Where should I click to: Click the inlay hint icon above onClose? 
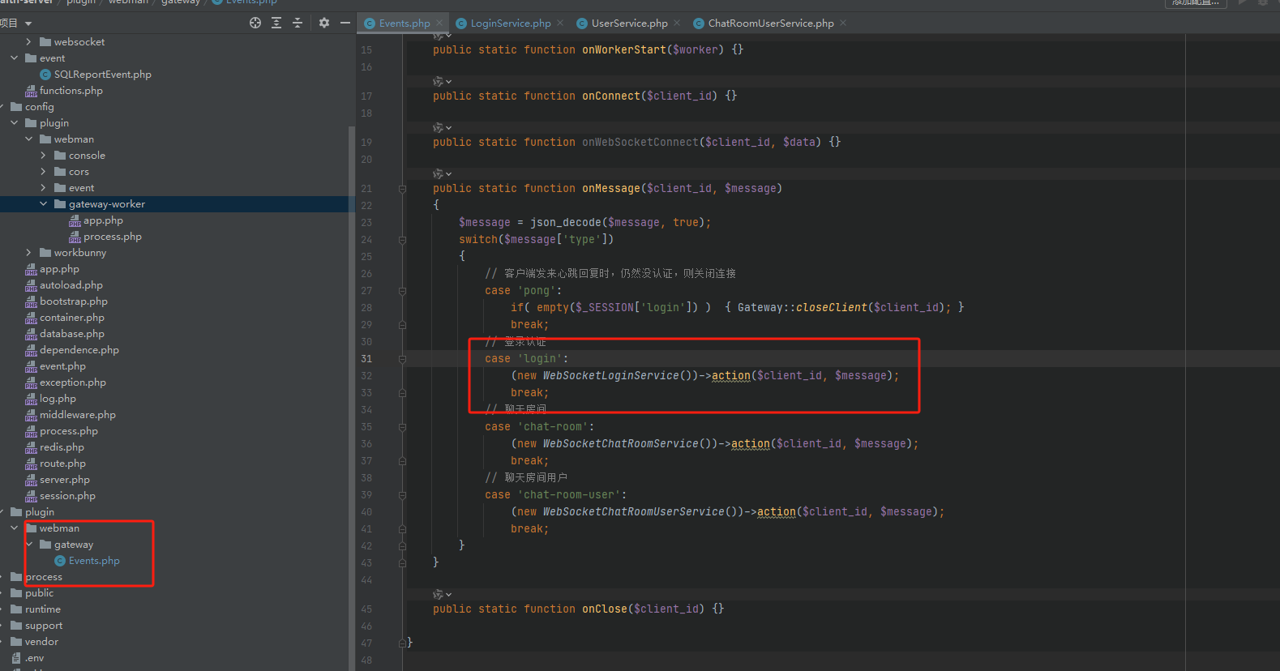pos(442,595)
